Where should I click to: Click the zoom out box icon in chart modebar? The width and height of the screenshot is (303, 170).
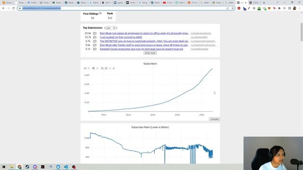point(106,68)
